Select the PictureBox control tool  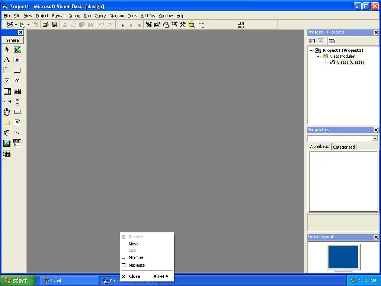pyautogui.click(x=17, y=50)
